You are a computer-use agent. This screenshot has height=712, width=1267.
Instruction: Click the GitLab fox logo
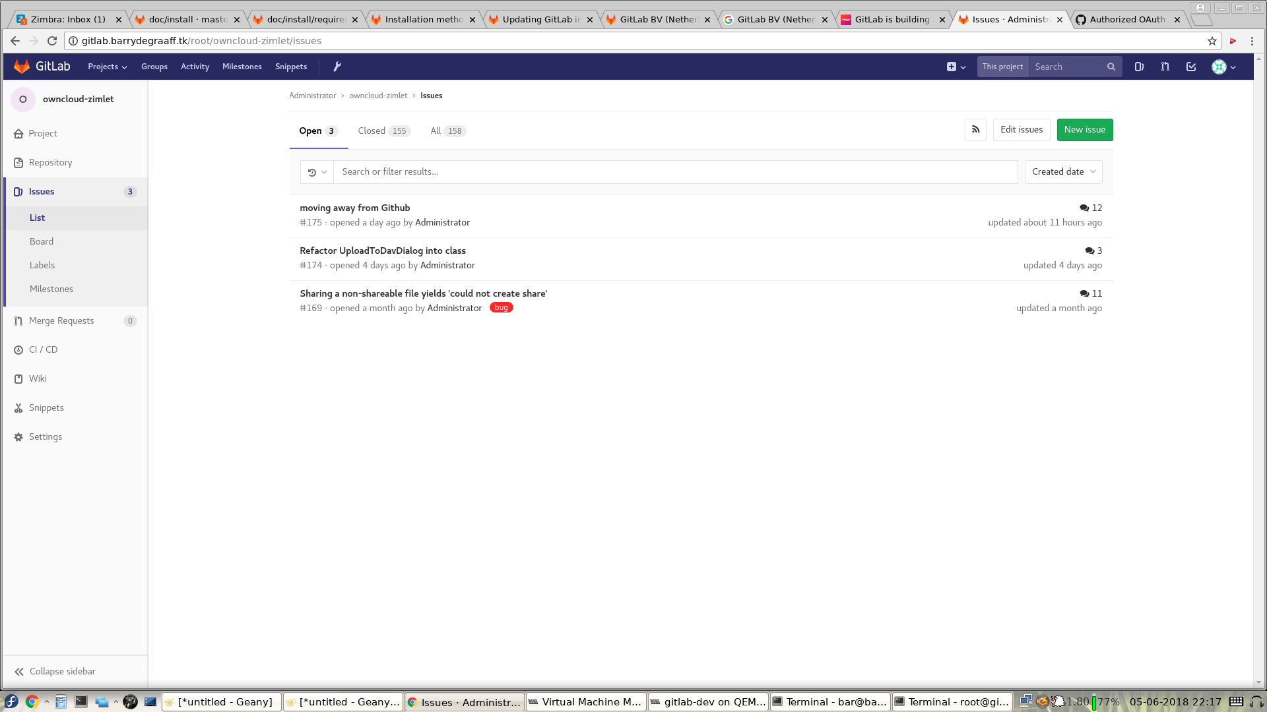pyautogui.click(x=22, y=67)
